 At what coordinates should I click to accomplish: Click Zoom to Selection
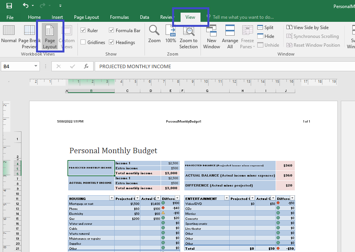pyautogui.click(x=188, y=37)
